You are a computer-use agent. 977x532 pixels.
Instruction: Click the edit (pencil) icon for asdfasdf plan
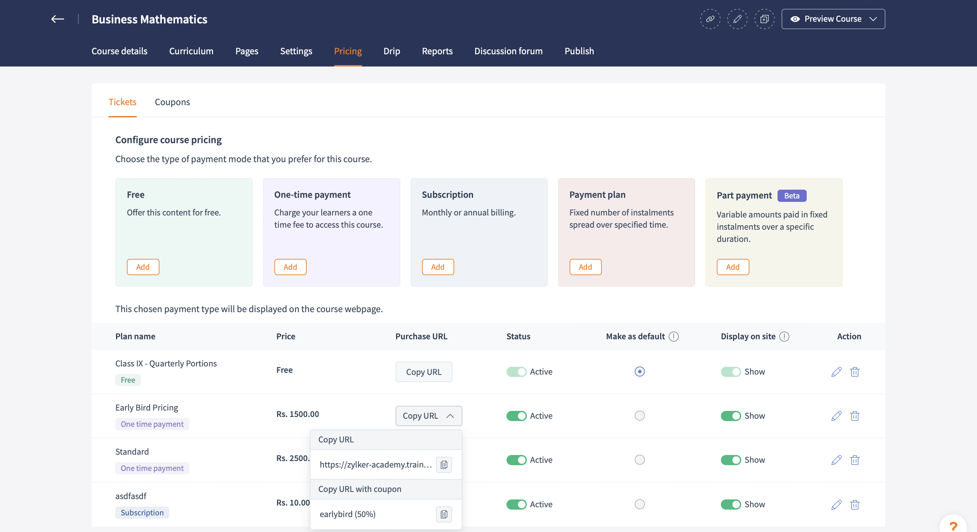836,504
